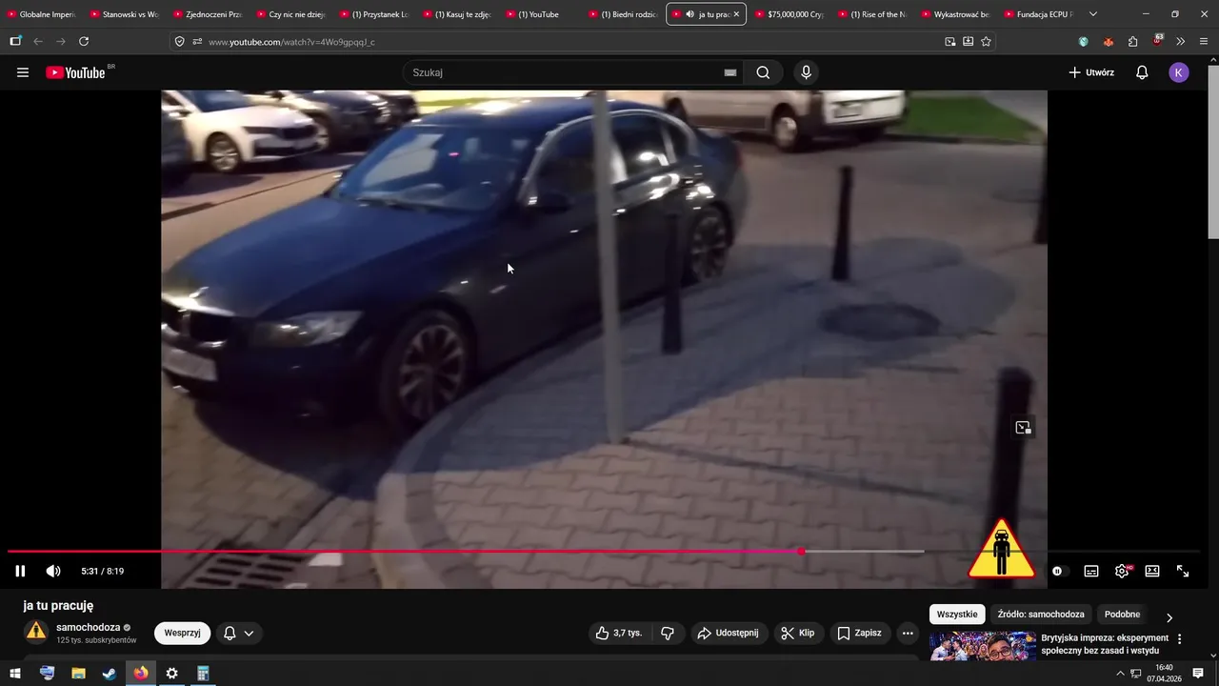This screenshot has width=1219, height=686.
Task: Switch to Fundacja ECPU browser tab
Action: [x=1037, y=14]
